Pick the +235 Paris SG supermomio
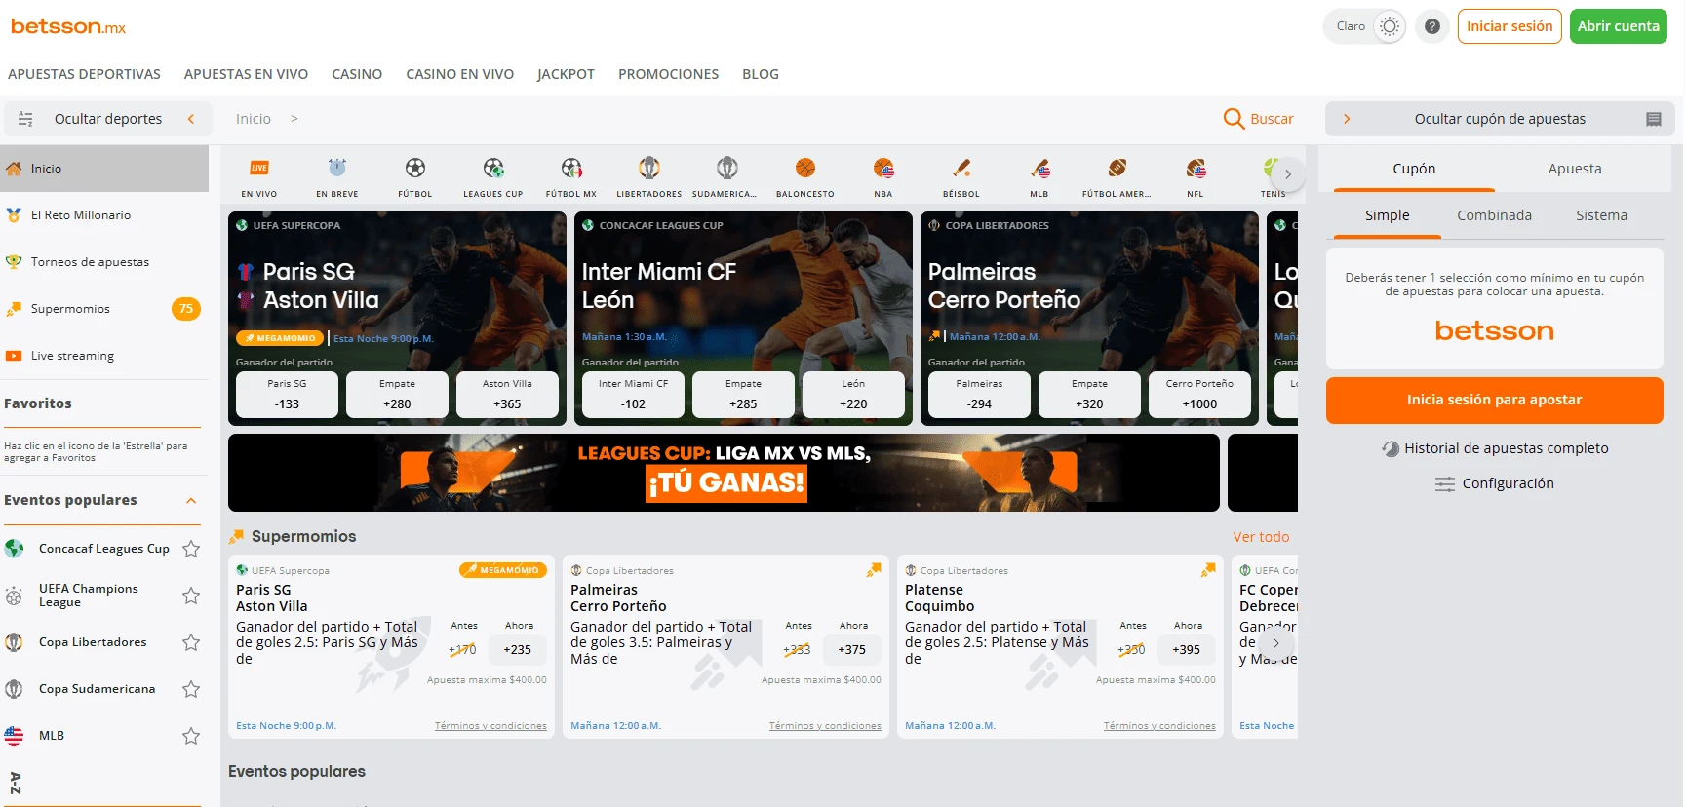The width and height of the screenshot is (1686, 807). coord(518,650)
